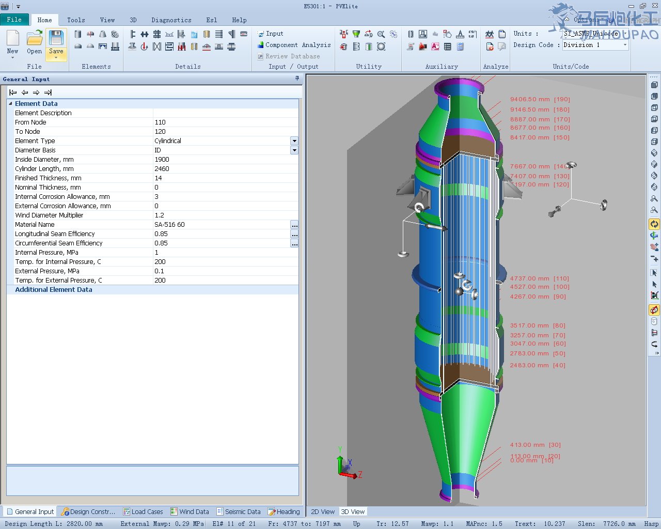Click the Component Analysis button
The image size is (661, 529).
[x=294, y=45]
